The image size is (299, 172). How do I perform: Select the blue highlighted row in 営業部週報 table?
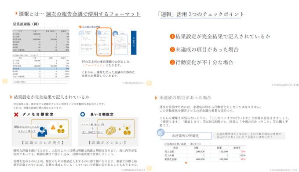coord(41,68)
